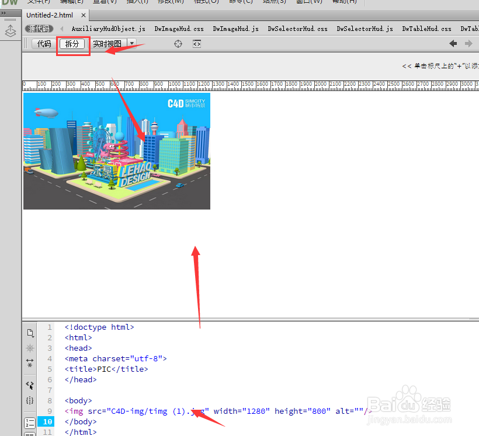Image resolution: width=479 pixels, height=436 pixels.
Task: Close the Untitled-2.html tab
Action: [x=84, y=15]
